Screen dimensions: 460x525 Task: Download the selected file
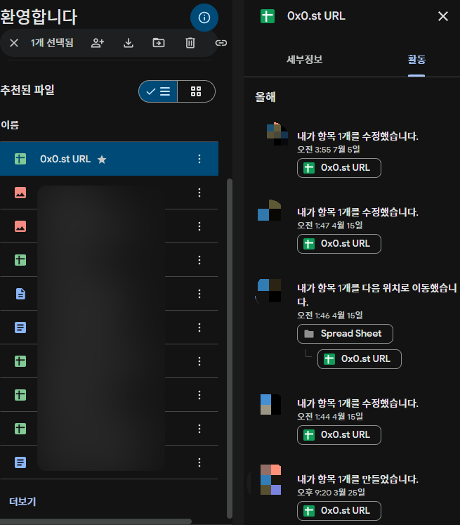pos(129,43)
